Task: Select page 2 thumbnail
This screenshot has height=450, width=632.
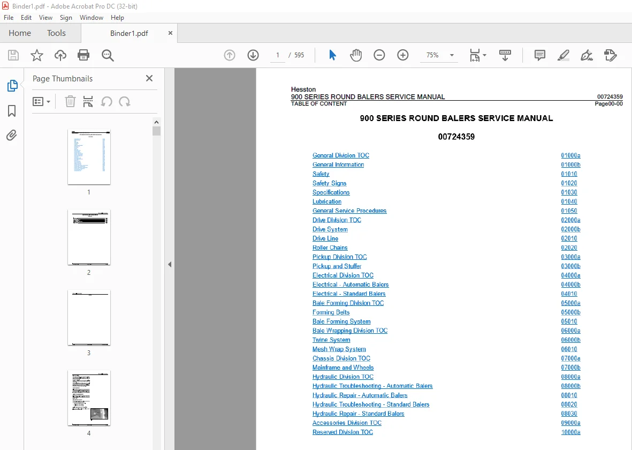Action: (x=89, y=237)
